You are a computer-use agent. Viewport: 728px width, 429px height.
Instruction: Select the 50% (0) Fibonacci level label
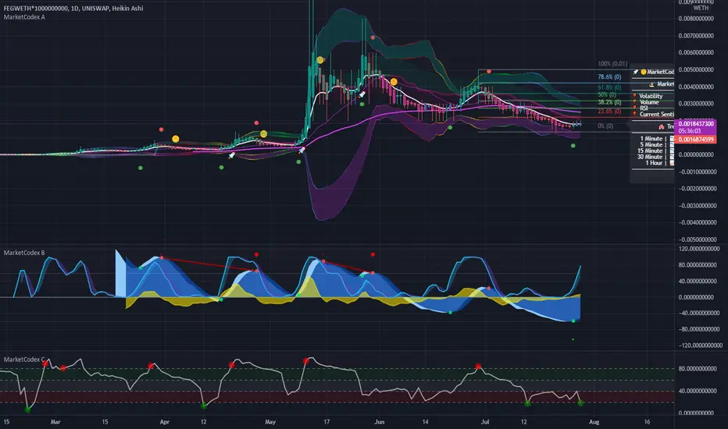[x=607, y=94]
